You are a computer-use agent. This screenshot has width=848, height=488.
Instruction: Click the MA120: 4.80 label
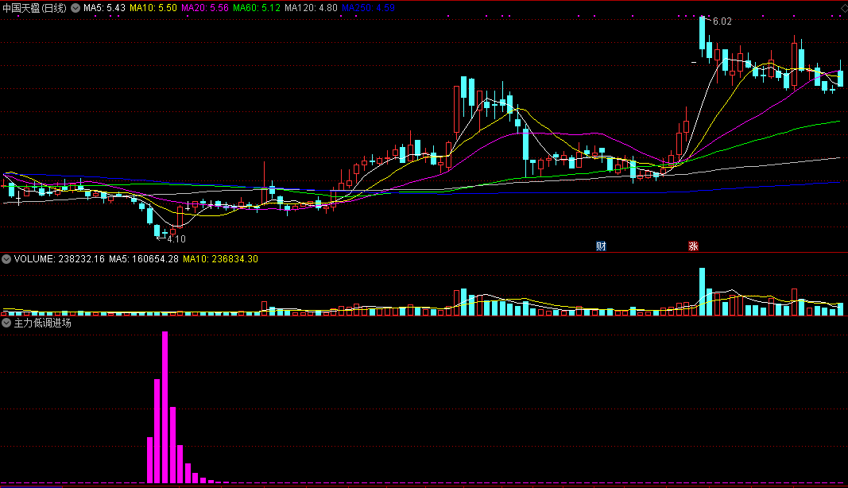pyautogui.click(x=311, y=8)
